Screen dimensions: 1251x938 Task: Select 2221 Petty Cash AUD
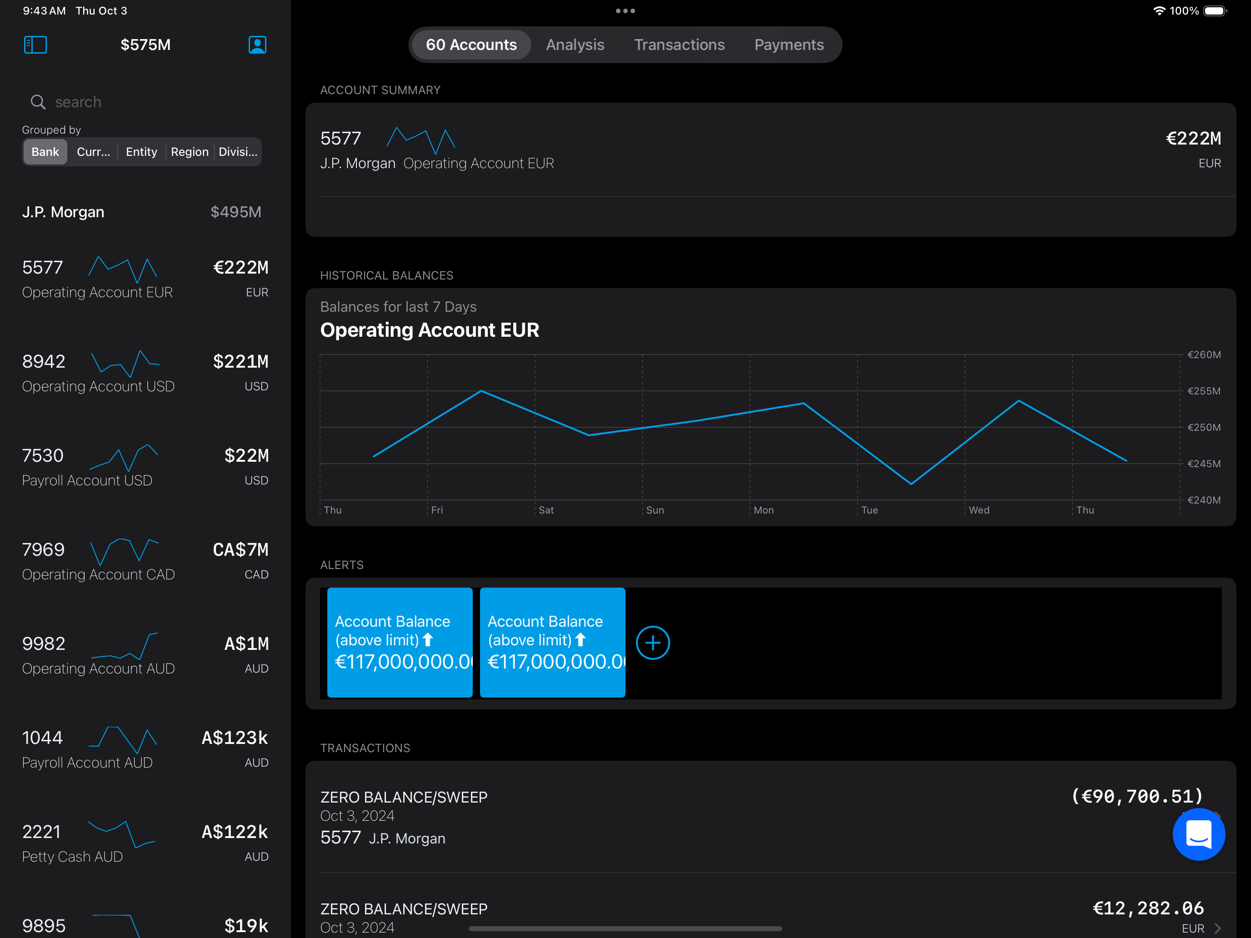click(145, 843)
